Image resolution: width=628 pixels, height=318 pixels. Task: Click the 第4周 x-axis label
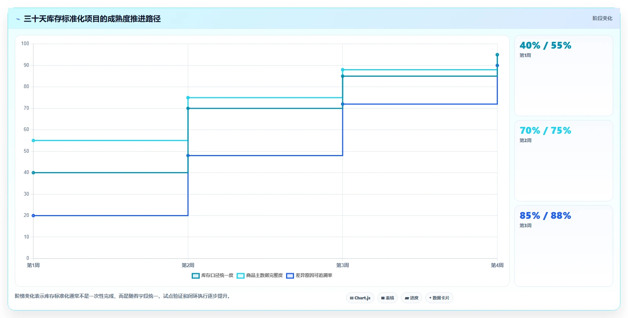click(x=497, y=265)
